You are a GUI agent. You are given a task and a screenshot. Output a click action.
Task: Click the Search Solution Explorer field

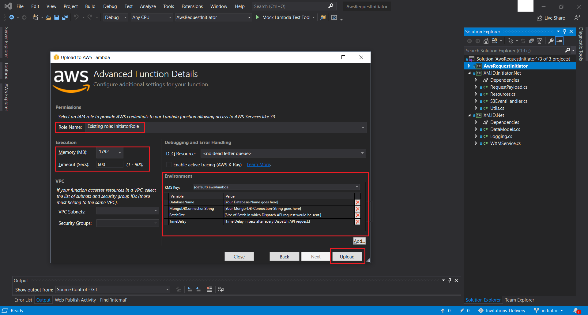tap(514, 50)
